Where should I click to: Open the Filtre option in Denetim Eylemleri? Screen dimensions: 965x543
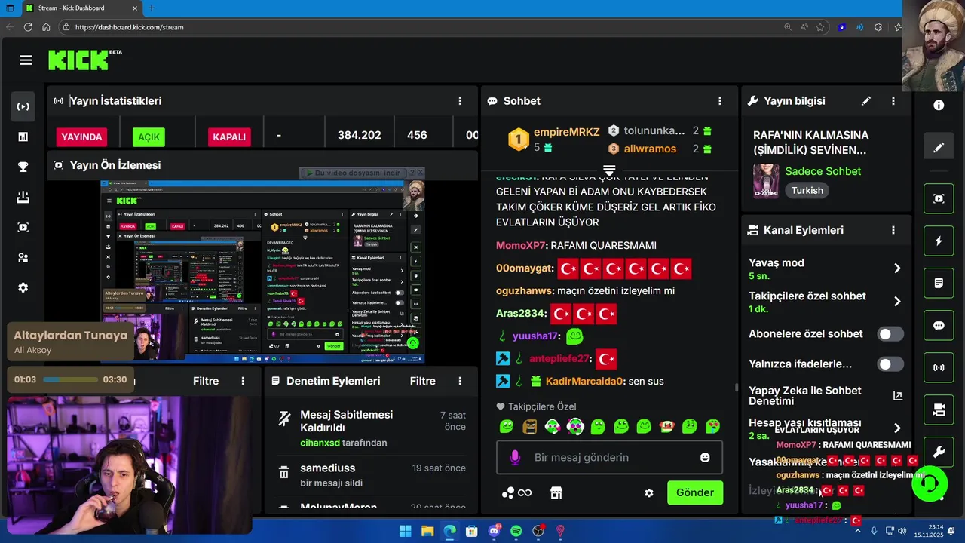[422, 381]
